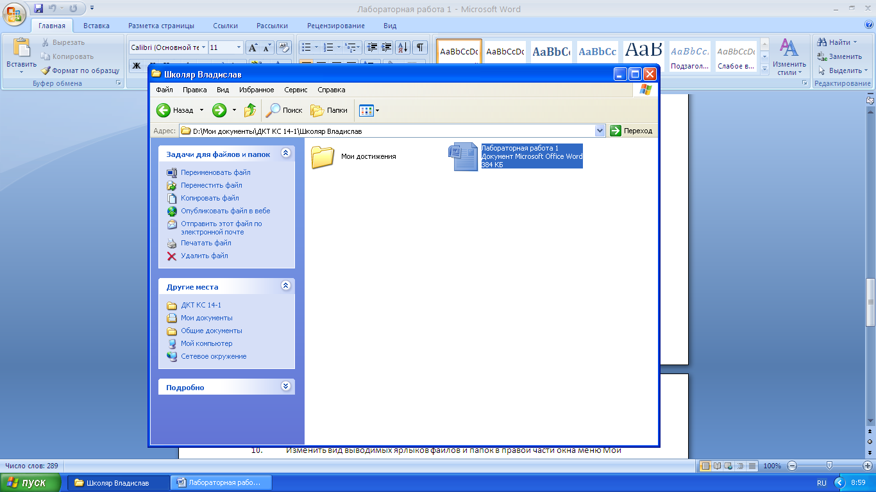Save the document via Quick Access toolbar

pos(39,9)
